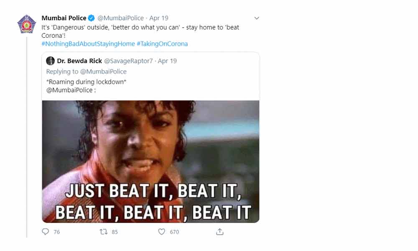Retweet using the retweet arrows icon
Screen dimensions: 418x251
(104, 232)
